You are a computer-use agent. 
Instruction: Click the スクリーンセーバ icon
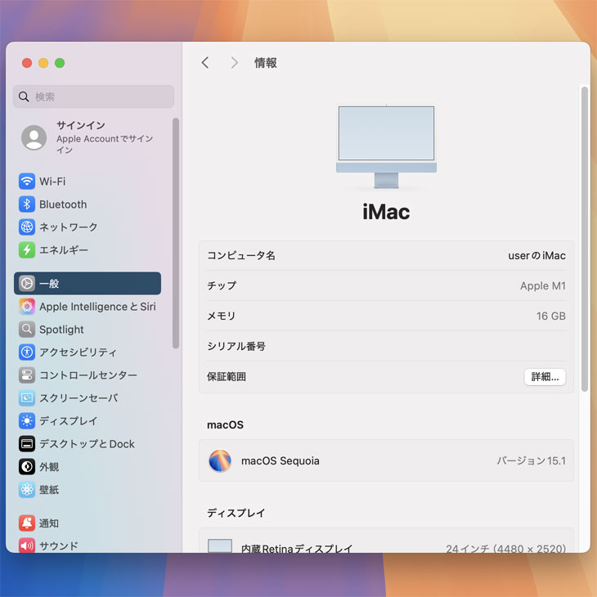pyautogui.click(x=27, y=398)
